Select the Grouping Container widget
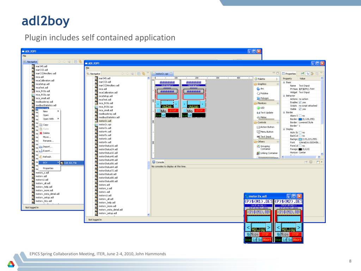This screenshot has width=361, height=271. coord(263,147)
